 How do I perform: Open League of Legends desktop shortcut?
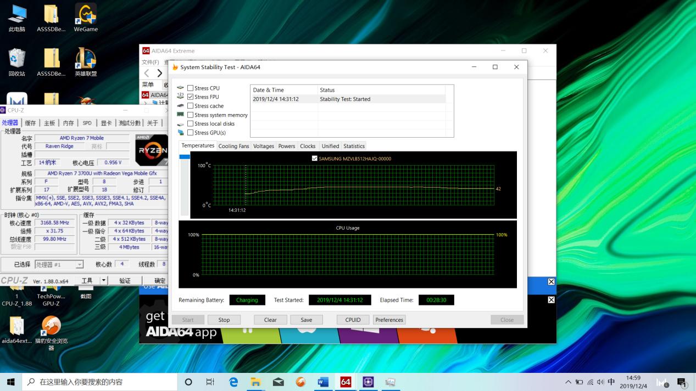point(85,61)
